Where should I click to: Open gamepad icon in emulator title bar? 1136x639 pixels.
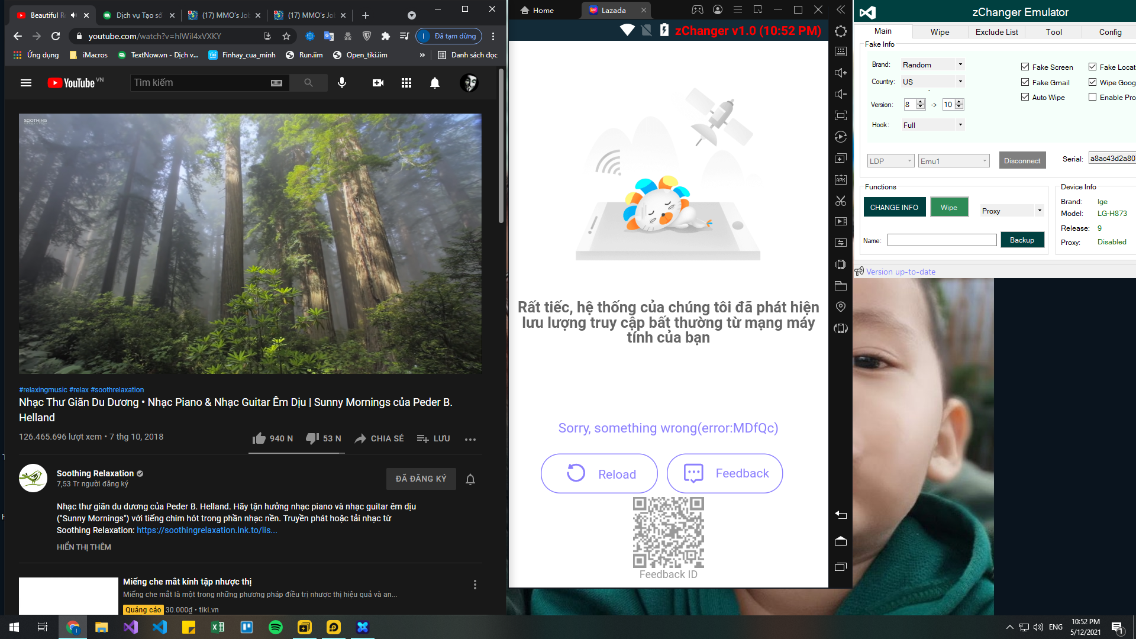[698, 9]
